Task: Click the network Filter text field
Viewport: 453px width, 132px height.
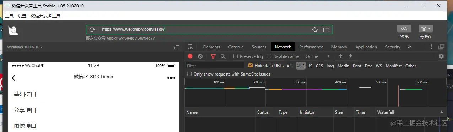Action: (x=215, y=66)
